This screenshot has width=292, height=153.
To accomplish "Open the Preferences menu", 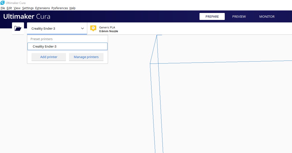I will 59,8.
